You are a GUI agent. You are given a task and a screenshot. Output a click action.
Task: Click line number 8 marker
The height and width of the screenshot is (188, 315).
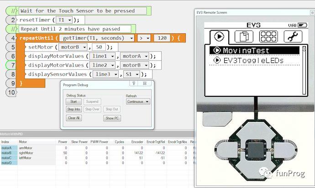point(11,74)
